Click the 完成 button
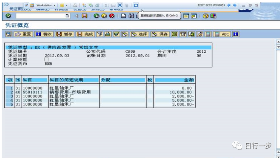The height and width of the screenshot is (158, 280). (85, 34)
